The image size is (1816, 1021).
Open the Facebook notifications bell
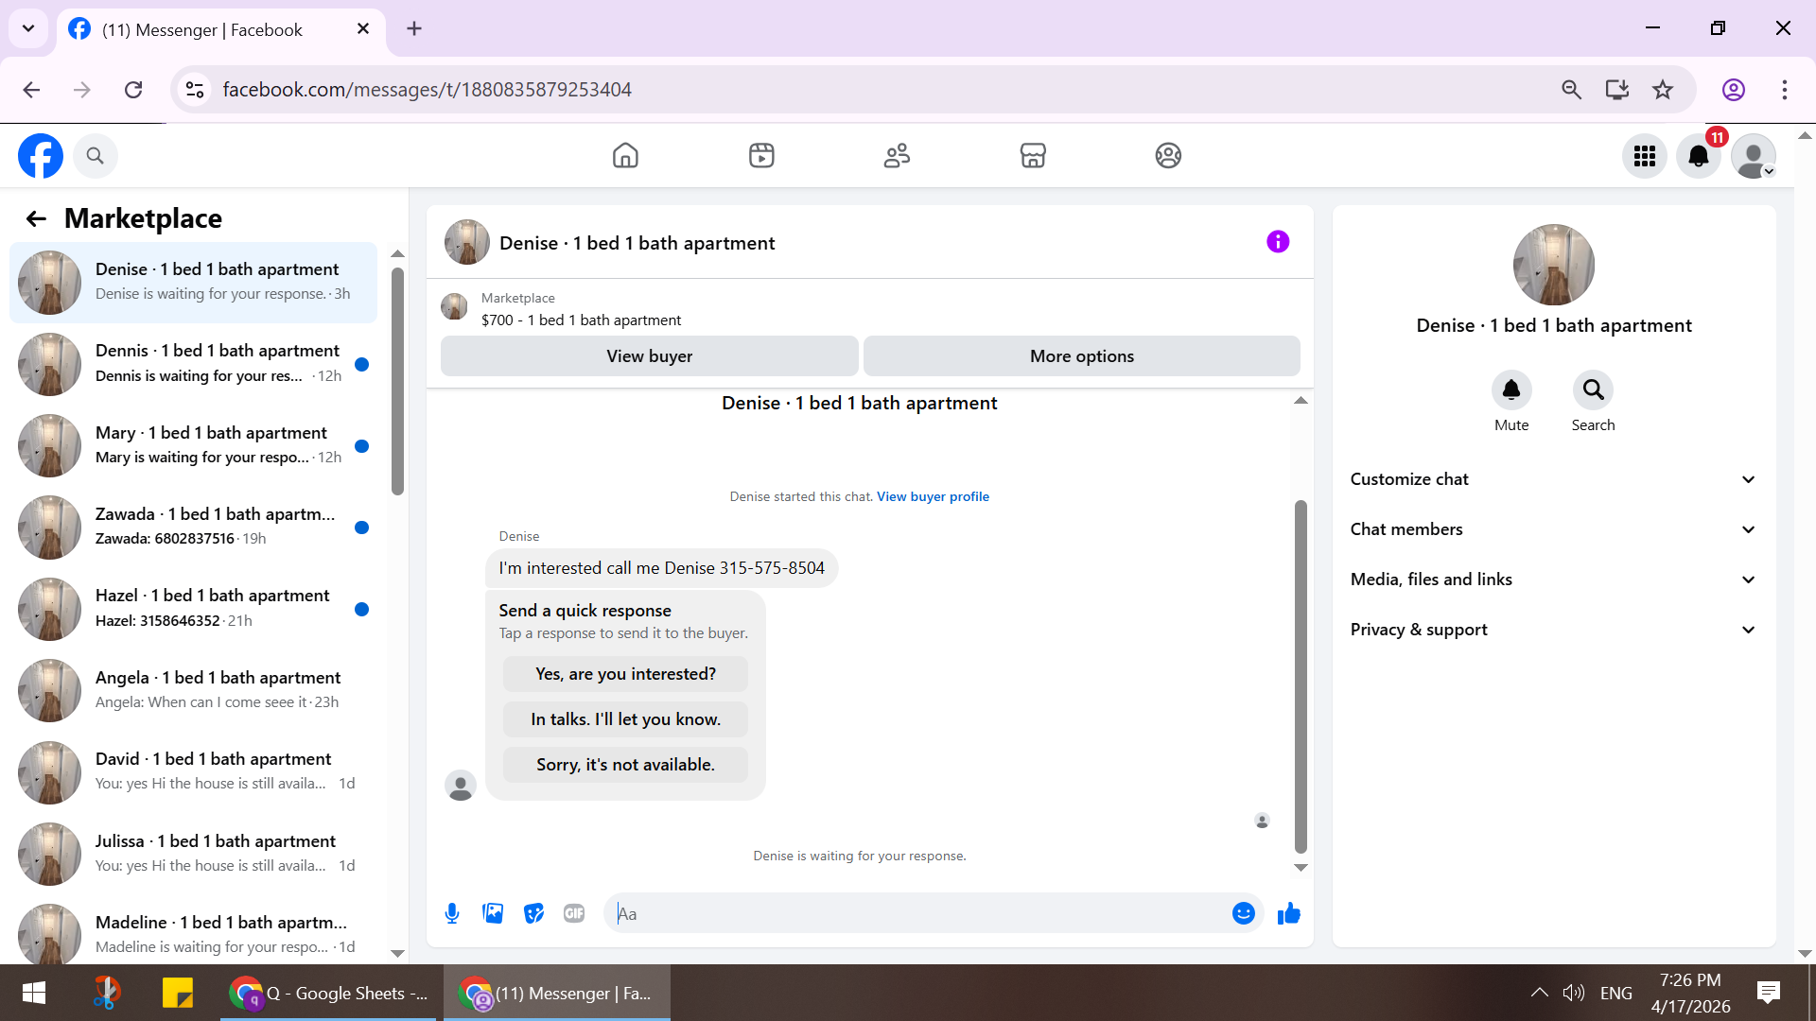1699,156
